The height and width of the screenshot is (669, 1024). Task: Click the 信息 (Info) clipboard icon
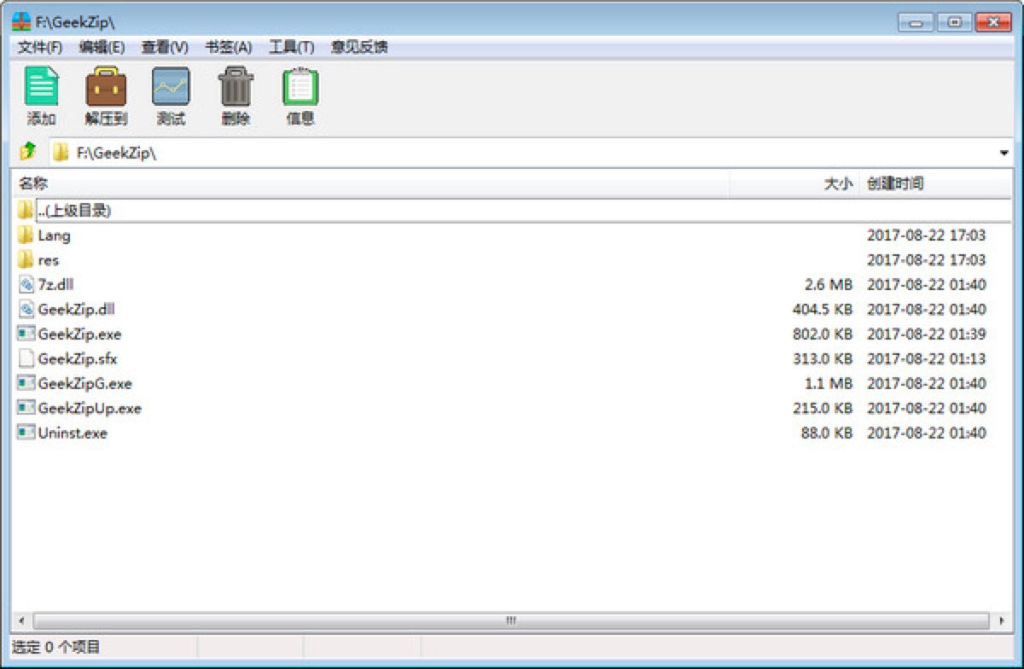click(300, 86)
